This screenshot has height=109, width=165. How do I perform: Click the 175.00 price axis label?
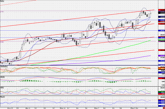(161, 58)
